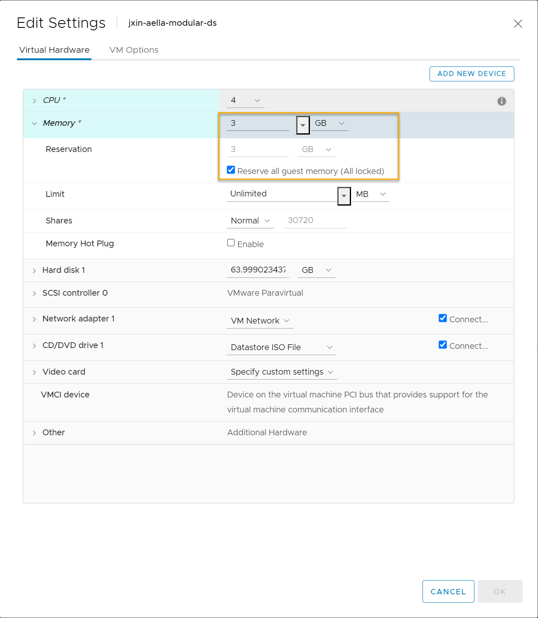This screenshot has width=538, height=618.
Task: Expand the Video card section
Action: 34,373
